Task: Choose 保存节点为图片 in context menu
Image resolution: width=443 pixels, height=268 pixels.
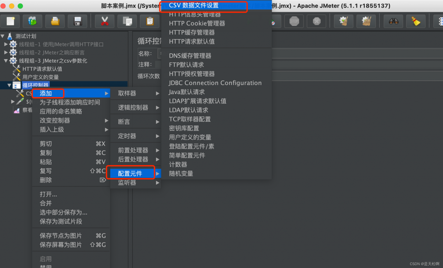Action: point(71,235)
